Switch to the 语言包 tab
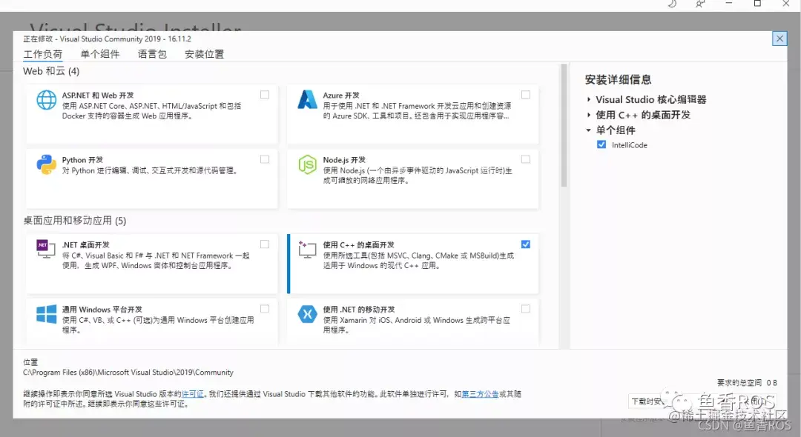 point(152,54)
